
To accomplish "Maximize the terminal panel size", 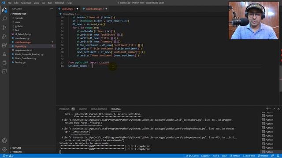I will pos(275,109).
